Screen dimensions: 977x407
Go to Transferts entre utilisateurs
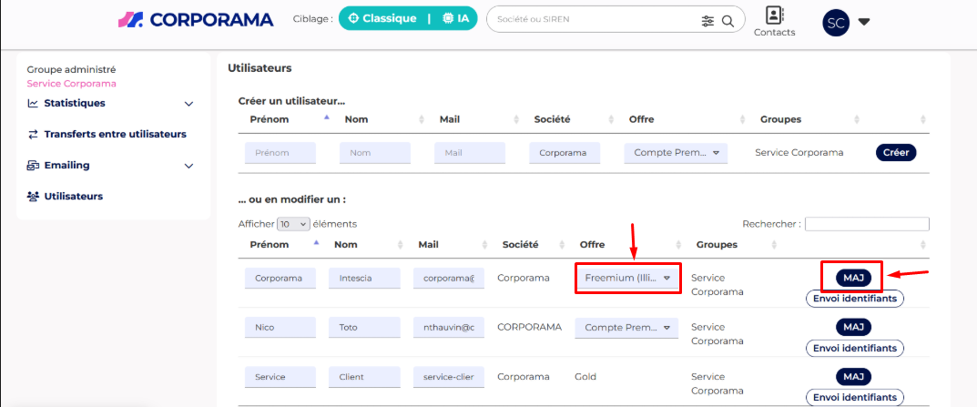115,134
